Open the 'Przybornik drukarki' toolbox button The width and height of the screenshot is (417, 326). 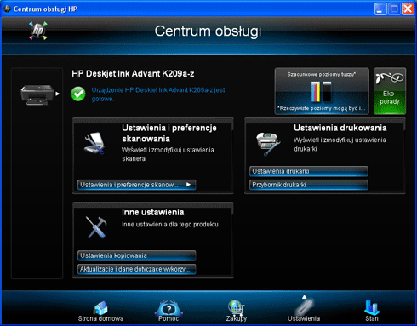point(309,185)
